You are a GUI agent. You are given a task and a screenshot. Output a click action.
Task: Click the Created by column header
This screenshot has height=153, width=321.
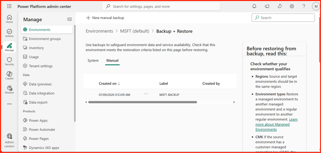(x=211, y=84)
